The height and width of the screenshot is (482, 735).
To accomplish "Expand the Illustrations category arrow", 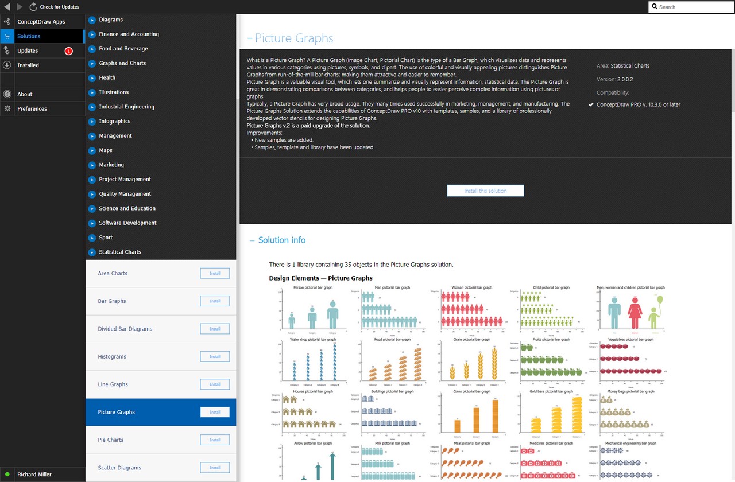I will [92, 92].
